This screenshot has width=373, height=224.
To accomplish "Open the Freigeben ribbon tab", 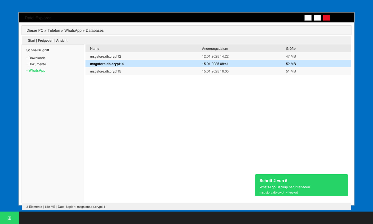I will tap(46, 40).
